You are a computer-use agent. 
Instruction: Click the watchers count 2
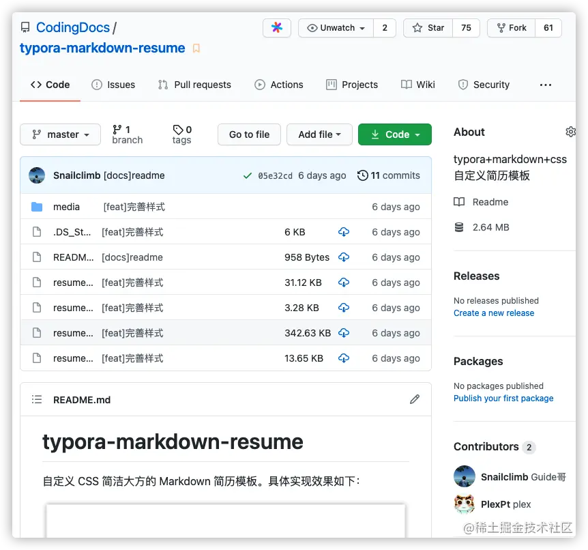pyautogui.click(x=385, y=28)
